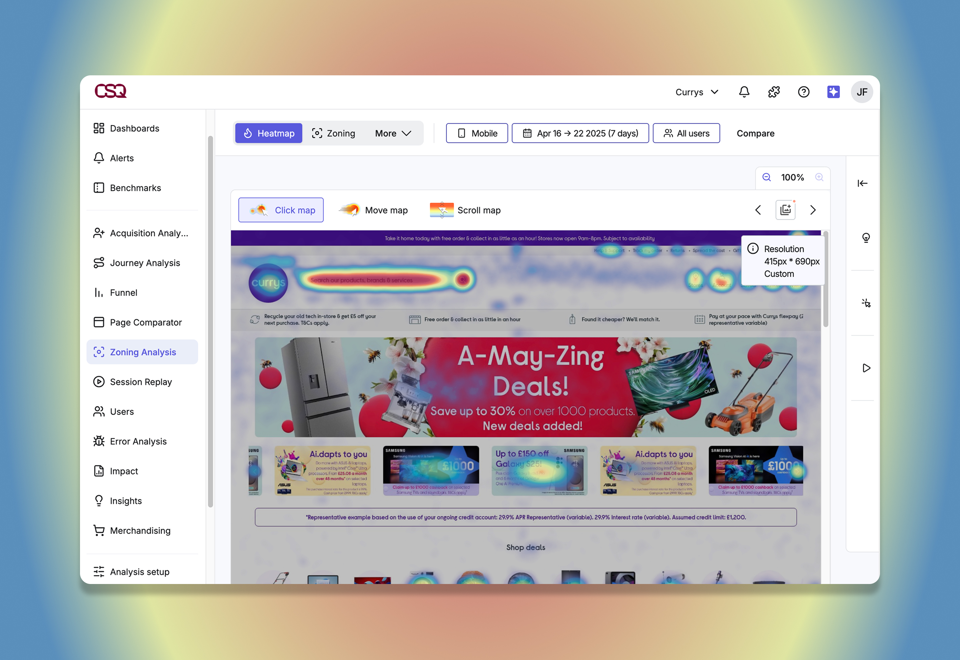The image size is (960, 660).
Task: Open the date range picker
Action: [580, 133]
